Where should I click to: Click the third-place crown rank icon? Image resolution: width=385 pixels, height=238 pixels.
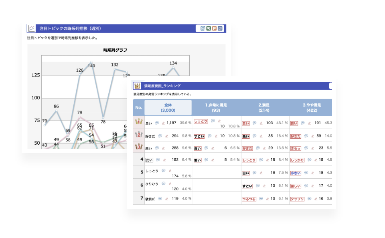click(x=139, y=147)
